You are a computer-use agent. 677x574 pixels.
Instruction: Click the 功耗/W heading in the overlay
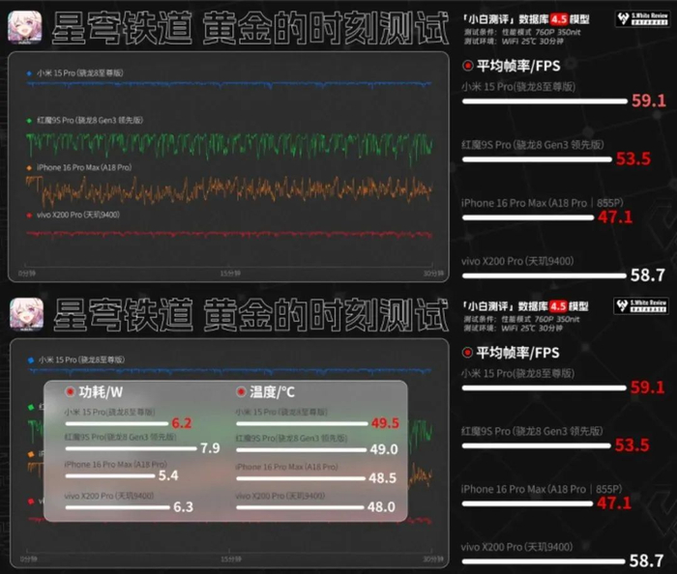pyautogui.click(x=101, y=391)
